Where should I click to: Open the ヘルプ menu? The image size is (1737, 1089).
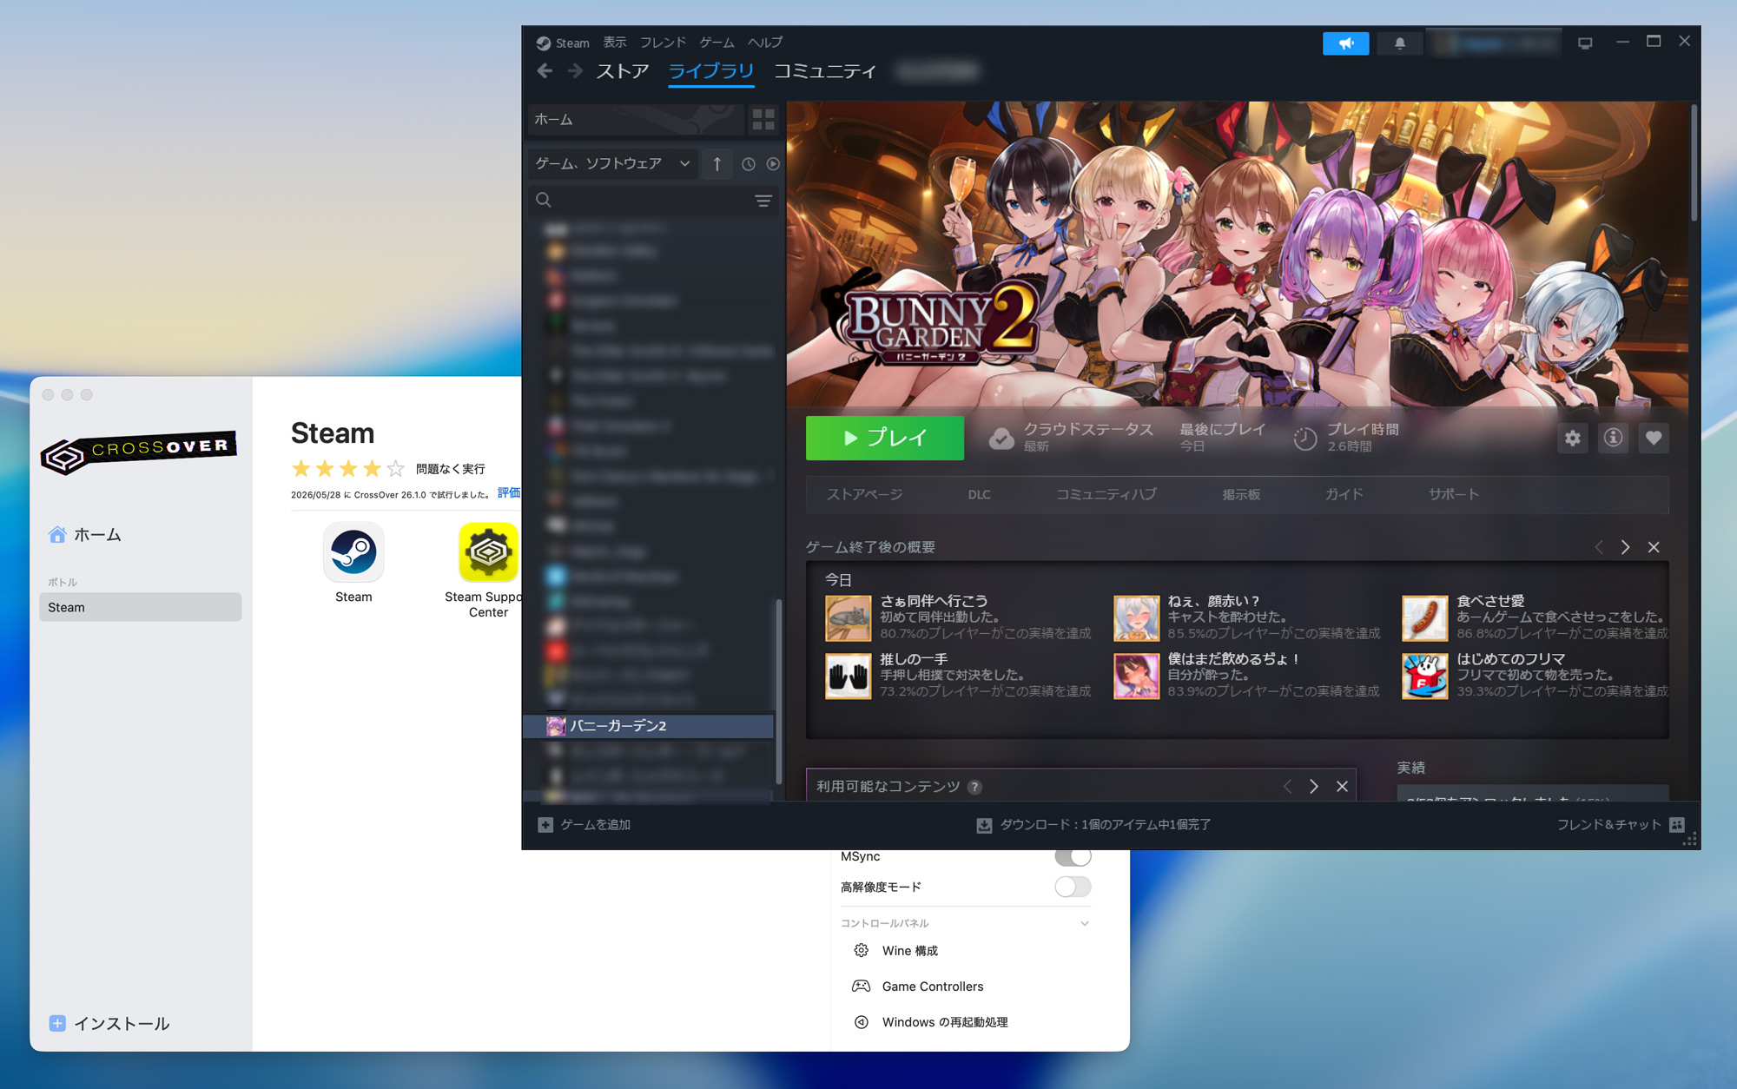pyautogui.click(x=765, y=43)
